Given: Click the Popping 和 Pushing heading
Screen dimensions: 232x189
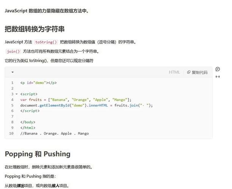Looking at the screenshot, I should (x=38, y=154).
